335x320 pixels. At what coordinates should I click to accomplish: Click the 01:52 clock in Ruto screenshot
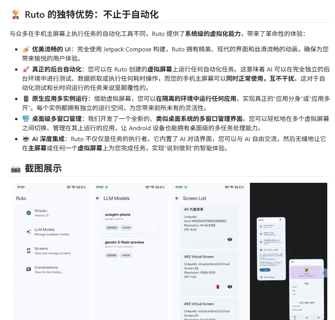[x=21, y=187]
